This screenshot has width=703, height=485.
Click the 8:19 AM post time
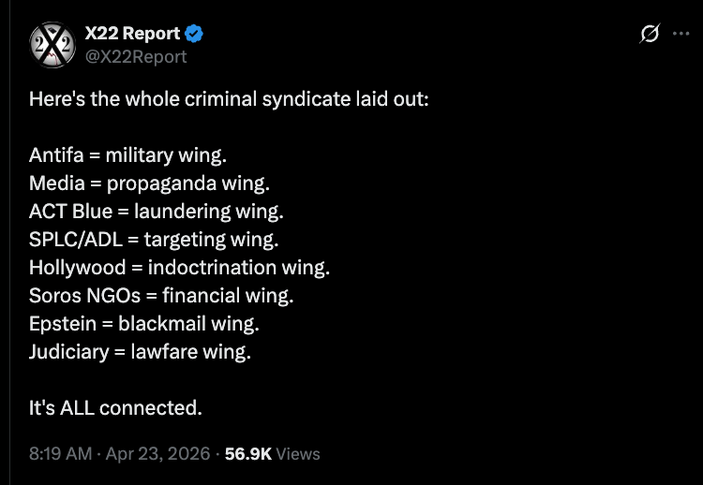click(61, 453)
